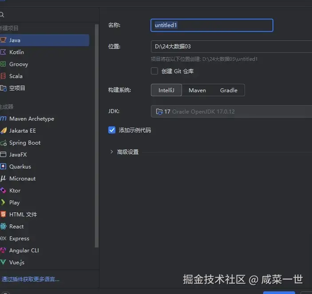Click the Groovy G icon
The image size is (312, 294).
[x=3, y=64]
